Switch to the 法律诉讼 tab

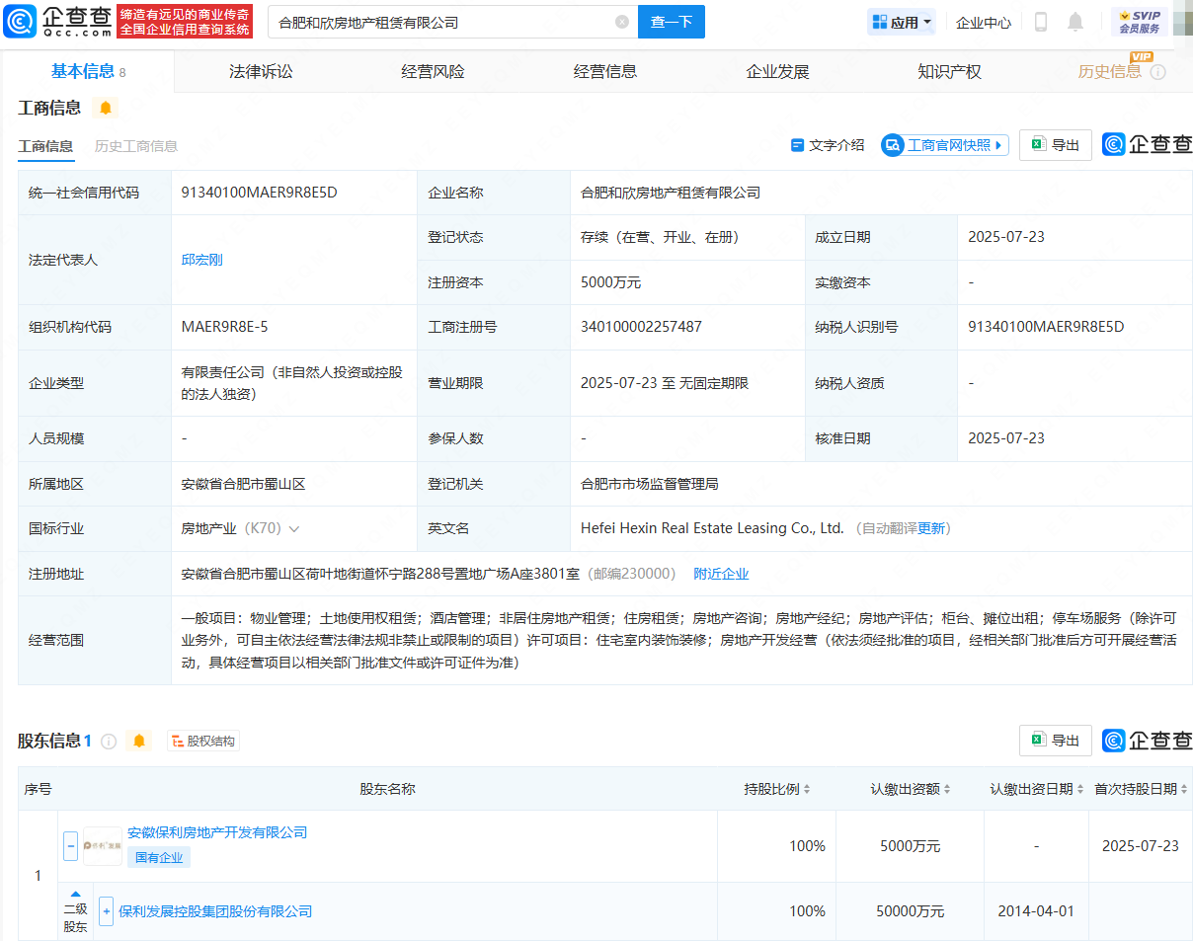261,71
